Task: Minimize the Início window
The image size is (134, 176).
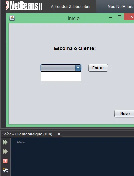Action: [x=111, y=18]
